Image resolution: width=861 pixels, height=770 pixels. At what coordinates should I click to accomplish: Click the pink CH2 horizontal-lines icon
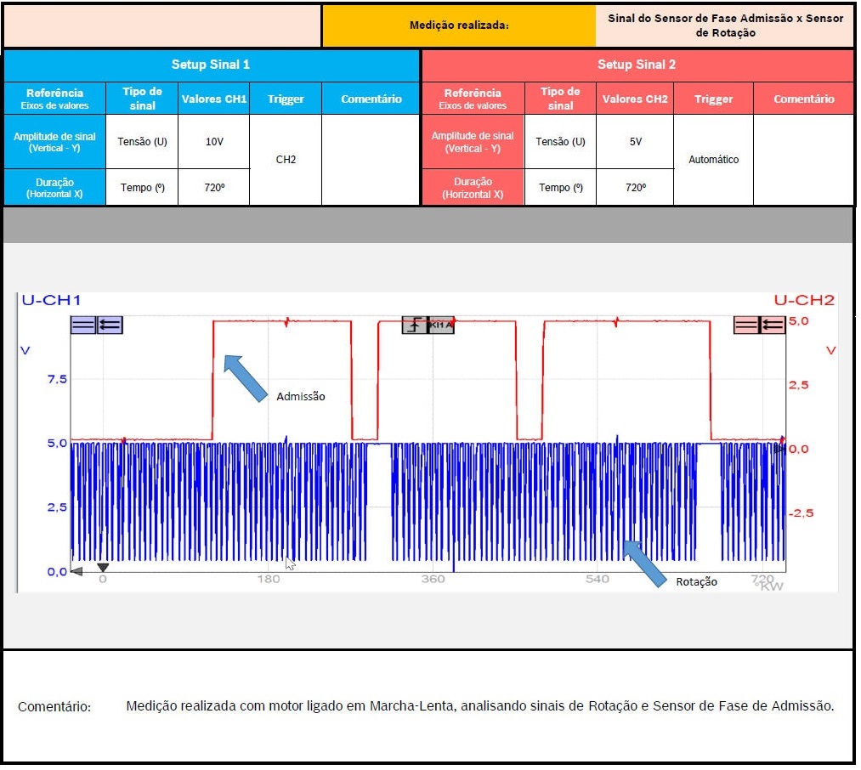pyautogui.click(x=746, y=324)
